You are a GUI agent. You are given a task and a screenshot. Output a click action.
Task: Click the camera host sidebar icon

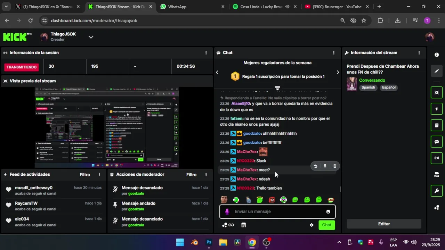437,174
